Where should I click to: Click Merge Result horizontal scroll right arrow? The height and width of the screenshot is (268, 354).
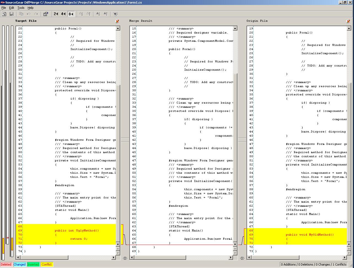(231, 258)
